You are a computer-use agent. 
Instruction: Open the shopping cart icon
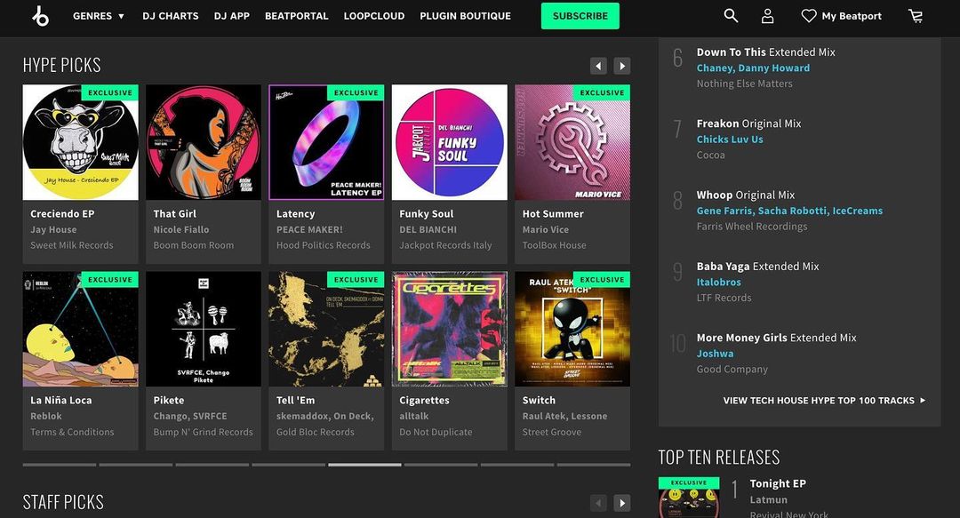tap(916, 16)
